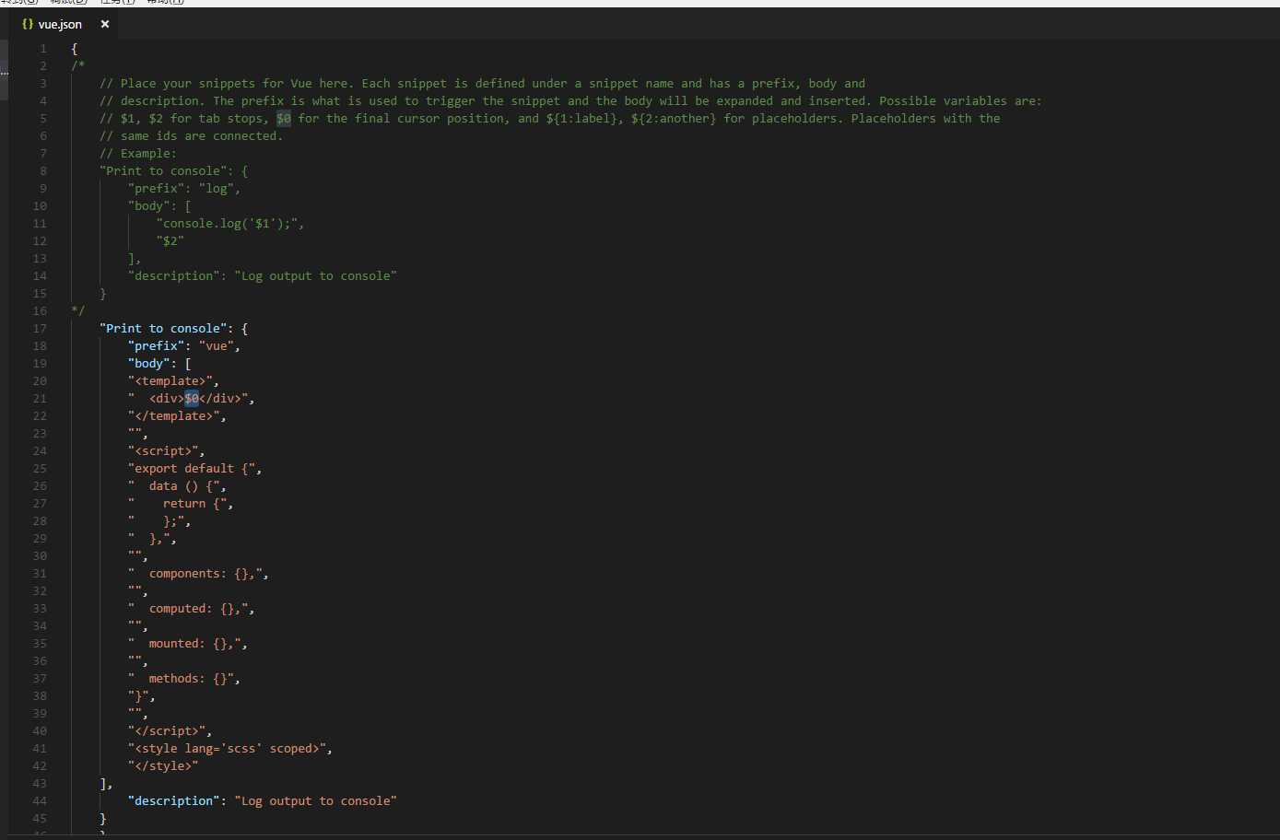Click the "// Example:" comment line
This screenshot has width=1280, height=840.
pyautogui.click(x=138, y=154)
